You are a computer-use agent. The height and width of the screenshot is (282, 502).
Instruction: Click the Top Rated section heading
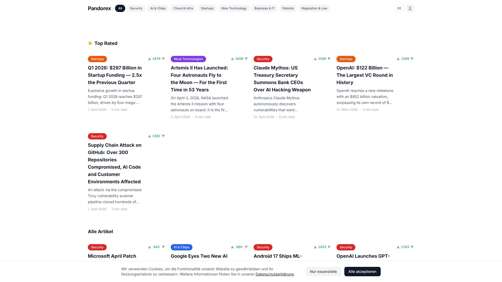coord(106,43)
